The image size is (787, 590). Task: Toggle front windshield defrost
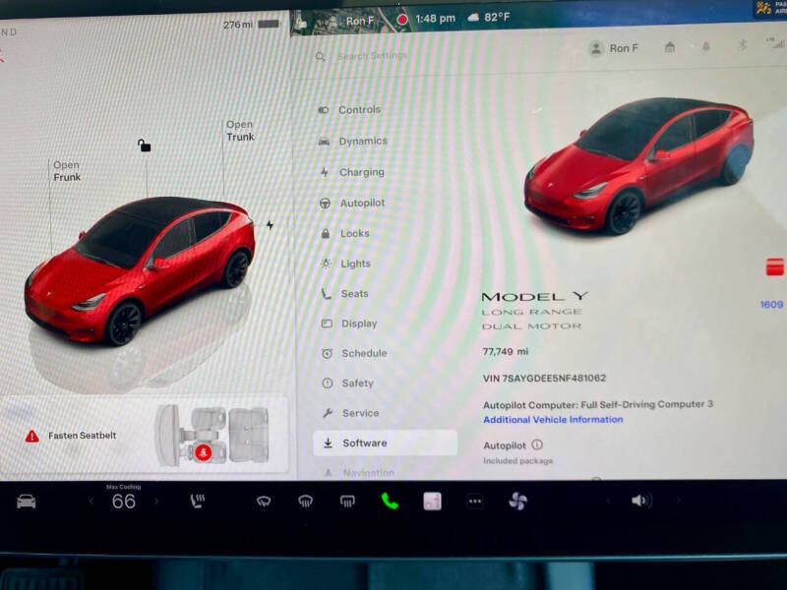click(x=306, y=501)
